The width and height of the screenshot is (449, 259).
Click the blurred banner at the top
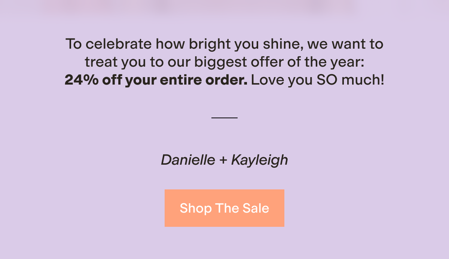(x=224, y=6)
